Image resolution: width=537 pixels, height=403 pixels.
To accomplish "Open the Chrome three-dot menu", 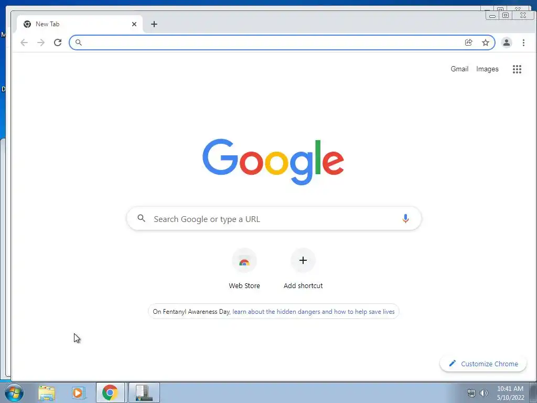I will click(x=523, y=43).
